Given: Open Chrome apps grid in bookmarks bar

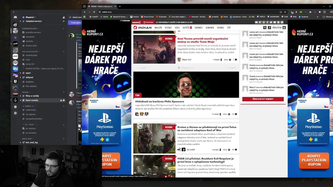Looking at the screenshot, I should click(84, 17).
